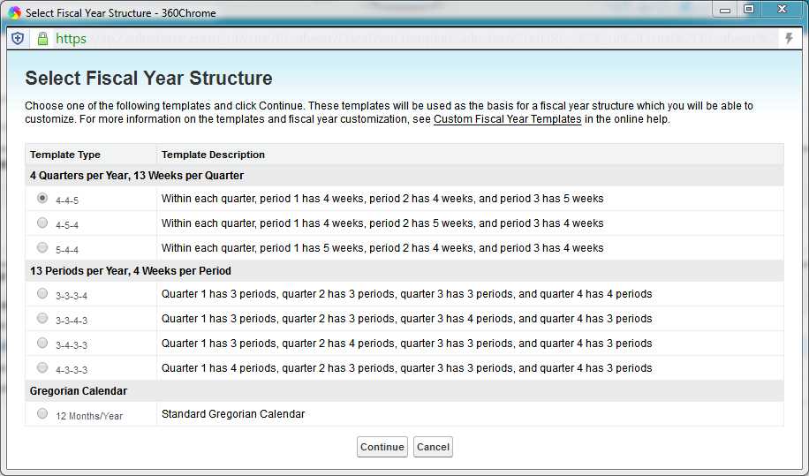Select the 3-4-3-3 radio button
809x476 pixels.
(42, 343)
